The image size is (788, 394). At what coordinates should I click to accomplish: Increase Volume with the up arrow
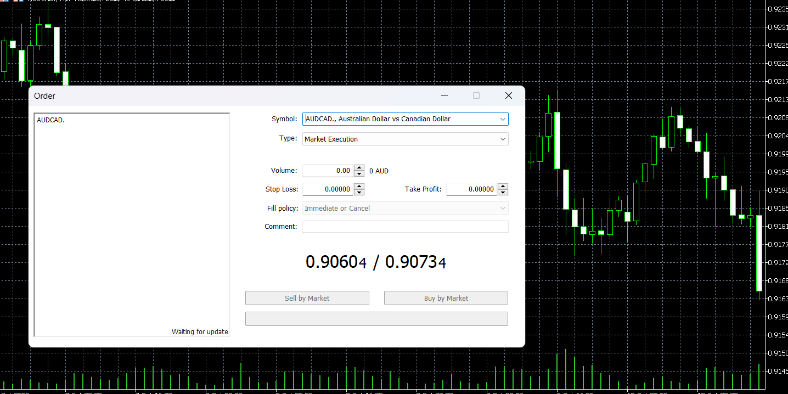click(359, 168)
